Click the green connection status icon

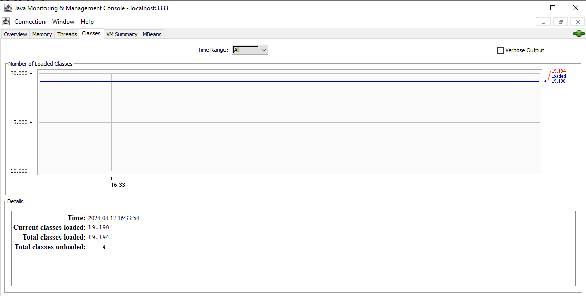click(579, 34)
